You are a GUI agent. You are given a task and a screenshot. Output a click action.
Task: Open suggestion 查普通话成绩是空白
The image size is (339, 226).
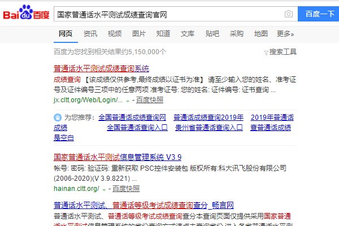click(271, 128)
